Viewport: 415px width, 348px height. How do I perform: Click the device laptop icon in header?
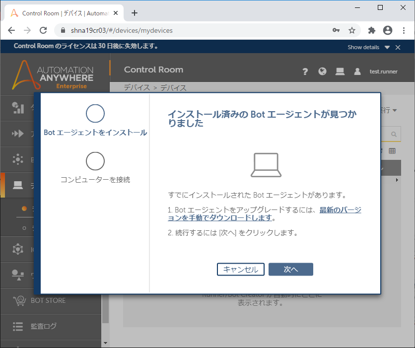coord(340,71)
